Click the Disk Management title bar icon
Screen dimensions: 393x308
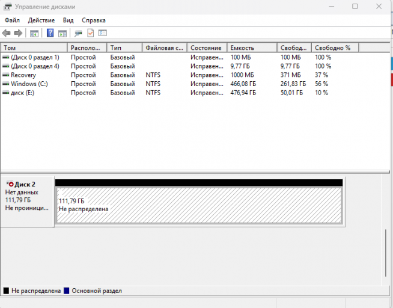(x=7, y=7)
